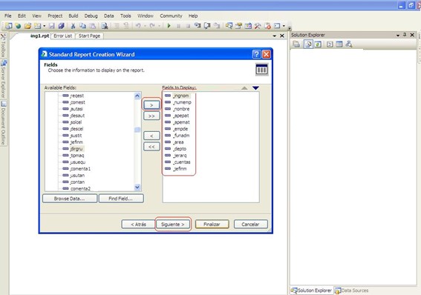421x295 pixels.
Task: Click the Find in Files toolbar icon
Action: 105,26
